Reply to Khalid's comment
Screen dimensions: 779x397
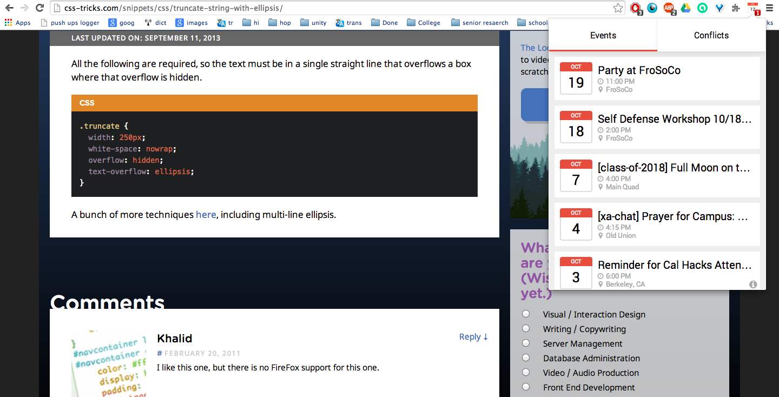473,336
